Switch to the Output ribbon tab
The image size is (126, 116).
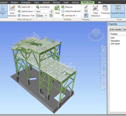[x=46, y=2]
